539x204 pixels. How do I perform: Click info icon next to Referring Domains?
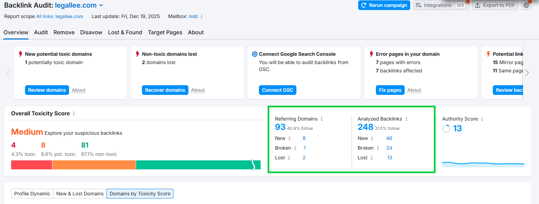click(x=322, y=119)
